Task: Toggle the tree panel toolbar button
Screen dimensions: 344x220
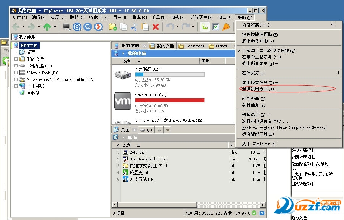Action: [205, 27]
